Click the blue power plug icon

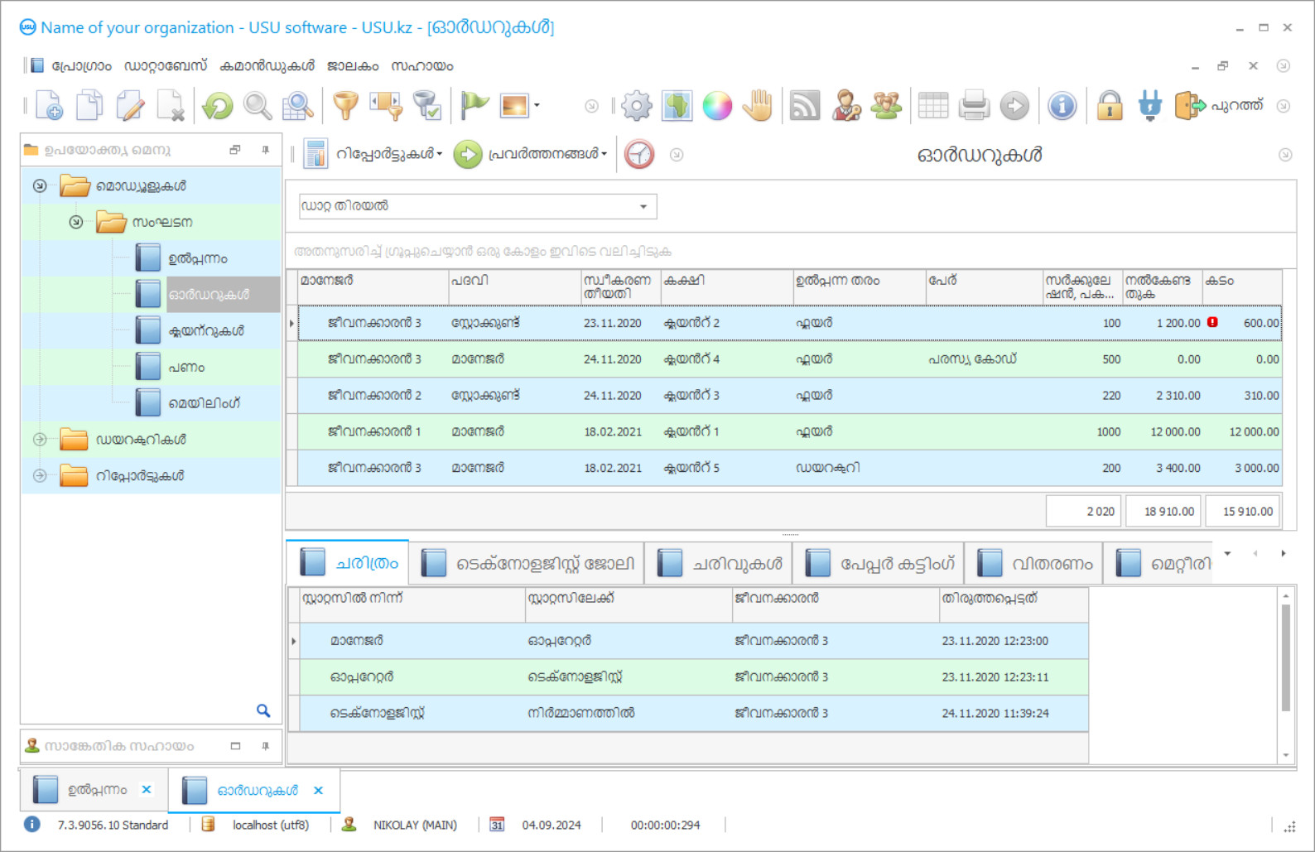pos(1150,106)
